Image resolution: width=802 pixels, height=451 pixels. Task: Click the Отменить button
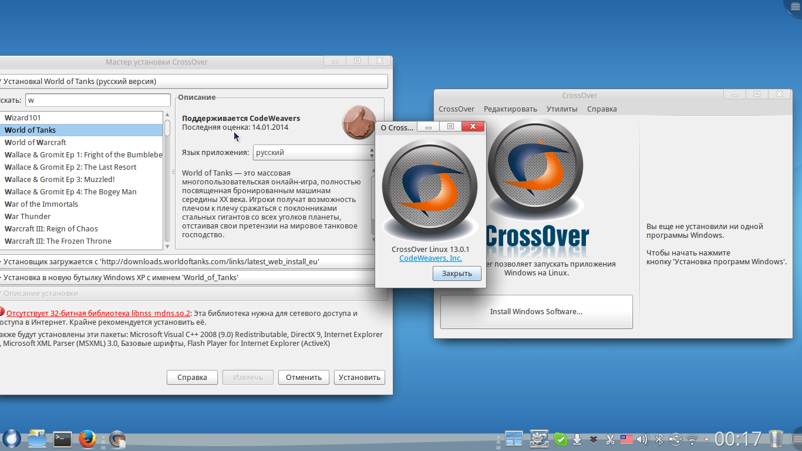(304, 377)
